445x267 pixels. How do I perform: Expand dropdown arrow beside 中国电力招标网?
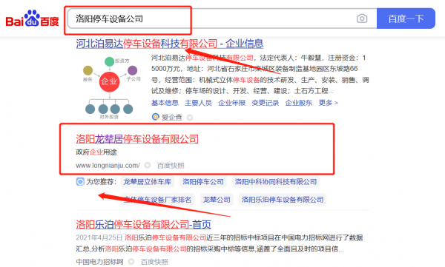[131, 261]
